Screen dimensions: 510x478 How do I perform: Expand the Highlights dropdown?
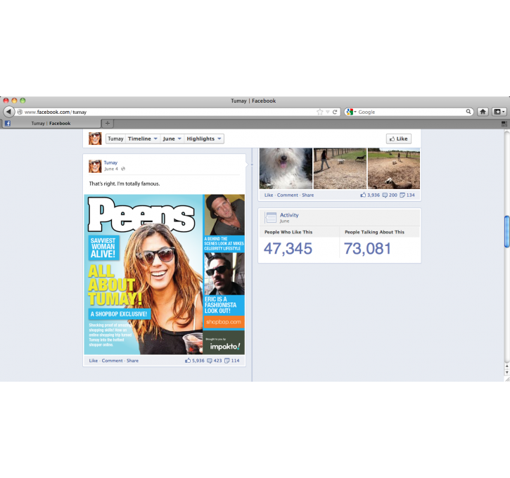pyautogui.click(x=204, y=138)
